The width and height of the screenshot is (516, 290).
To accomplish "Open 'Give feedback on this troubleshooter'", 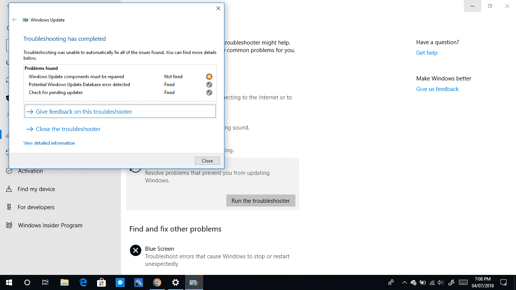I will pos(120,112).
